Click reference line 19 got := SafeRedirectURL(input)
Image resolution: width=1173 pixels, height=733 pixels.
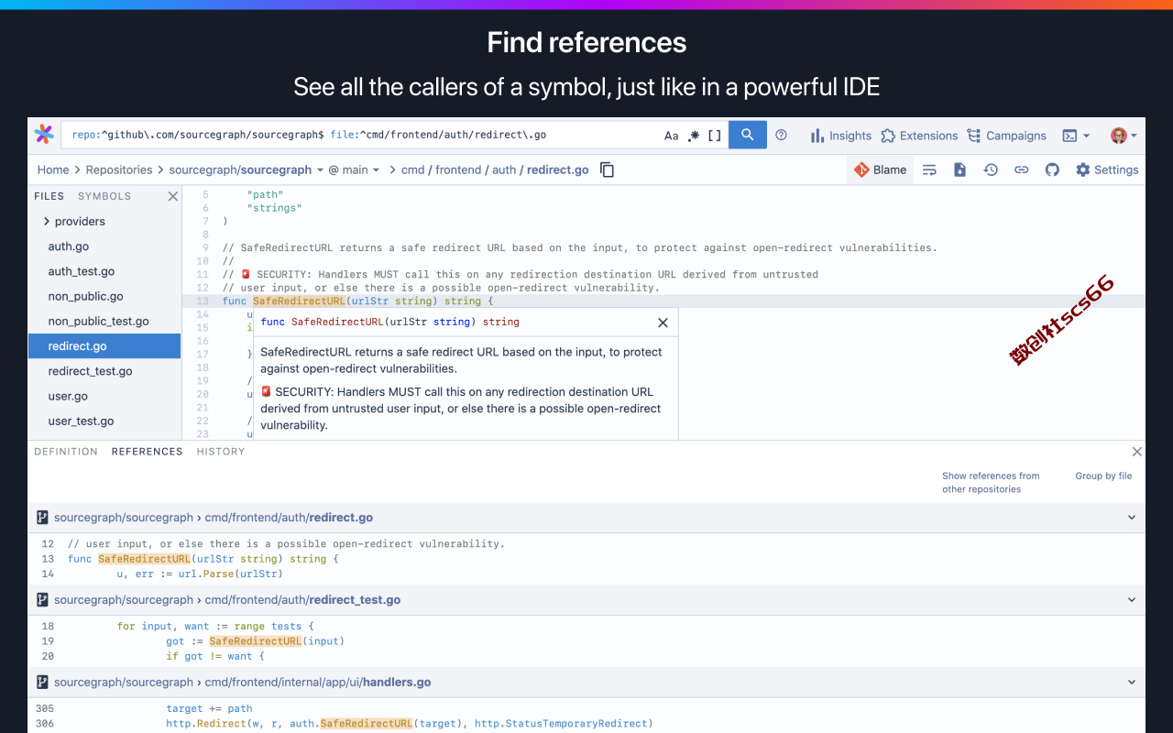255,641
